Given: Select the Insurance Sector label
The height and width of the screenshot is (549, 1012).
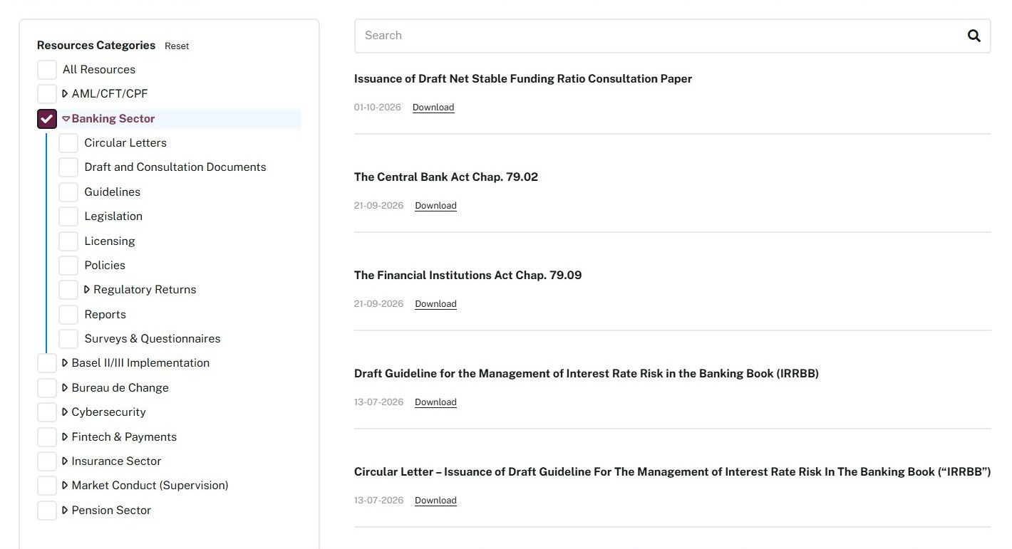Looking at the screenshot, I should pos(116,461).
